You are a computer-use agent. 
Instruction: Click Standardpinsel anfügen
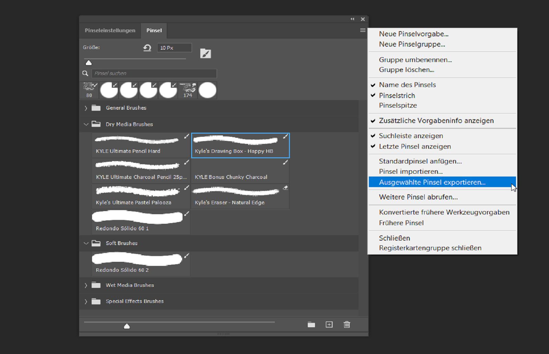(420, 161)
